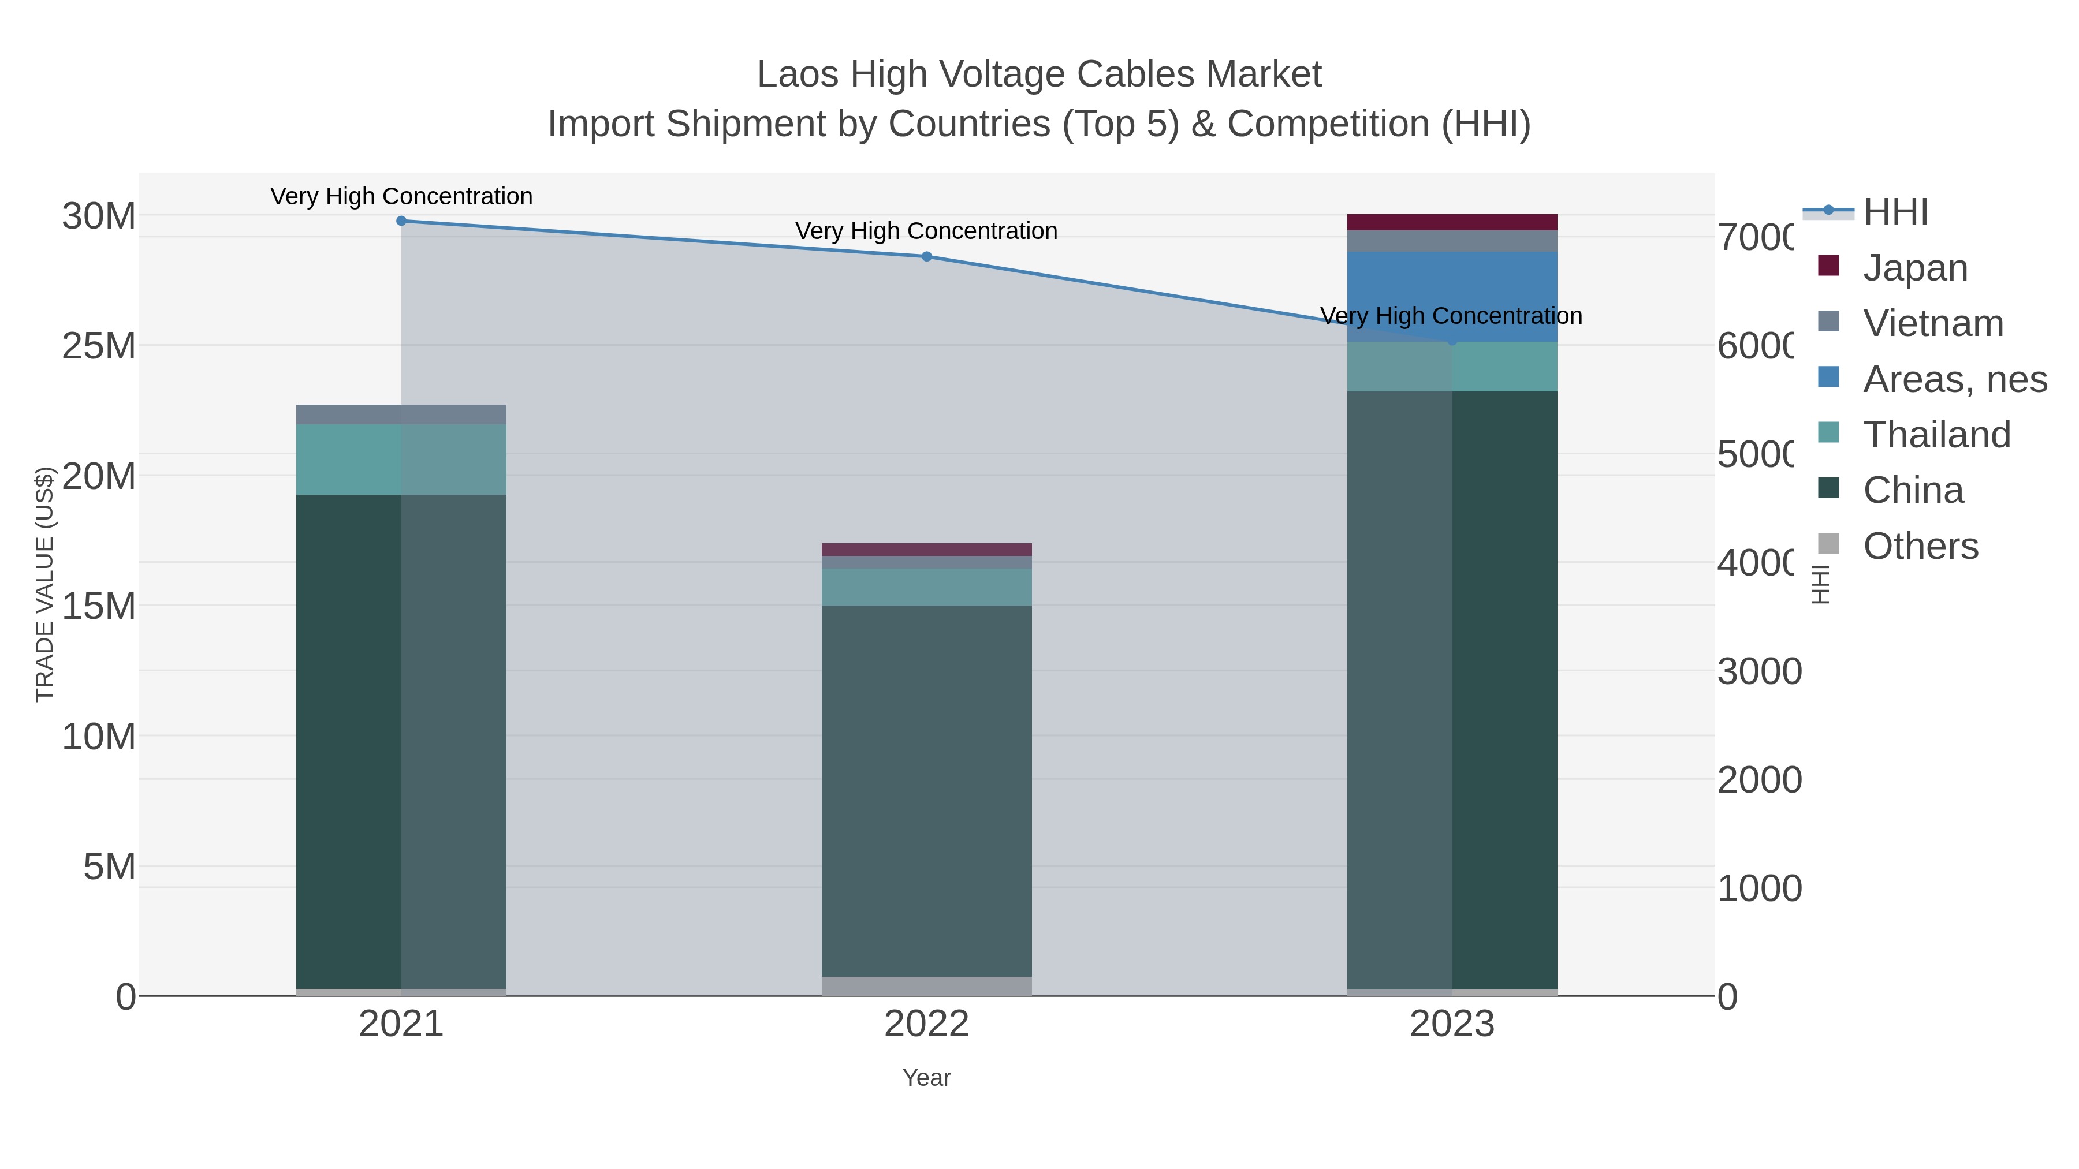This screenshot has width=2079, height=1169.
Task: Click the TRADE VALUE (US$) axis title
Action: pyautogui.click(x=44, y=584)
